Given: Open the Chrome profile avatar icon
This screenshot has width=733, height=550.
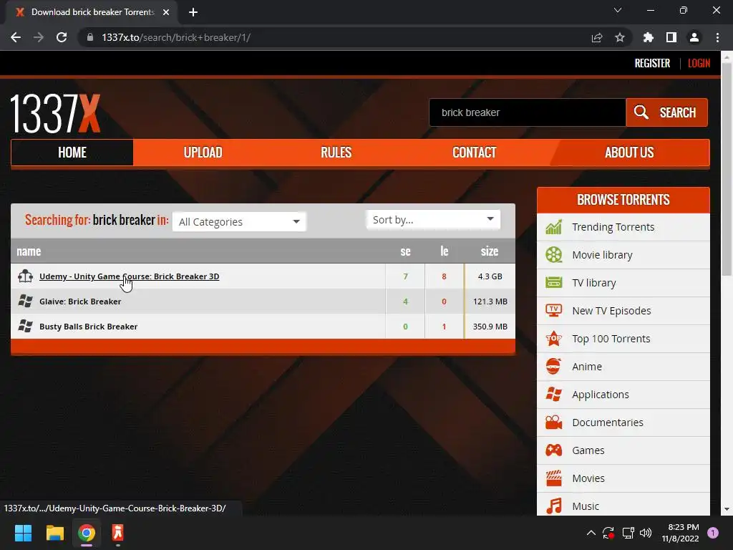Looking at the screenshot, I should coord(694,37).
